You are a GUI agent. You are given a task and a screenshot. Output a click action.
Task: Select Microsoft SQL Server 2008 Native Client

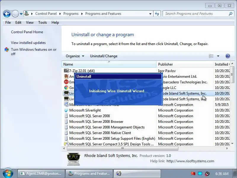[x=100, y=133]
